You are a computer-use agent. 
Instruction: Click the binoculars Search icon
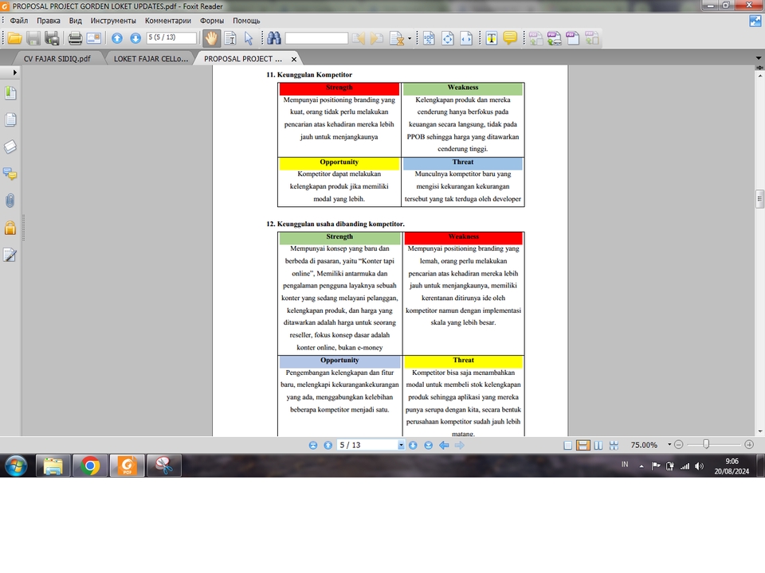274,38
